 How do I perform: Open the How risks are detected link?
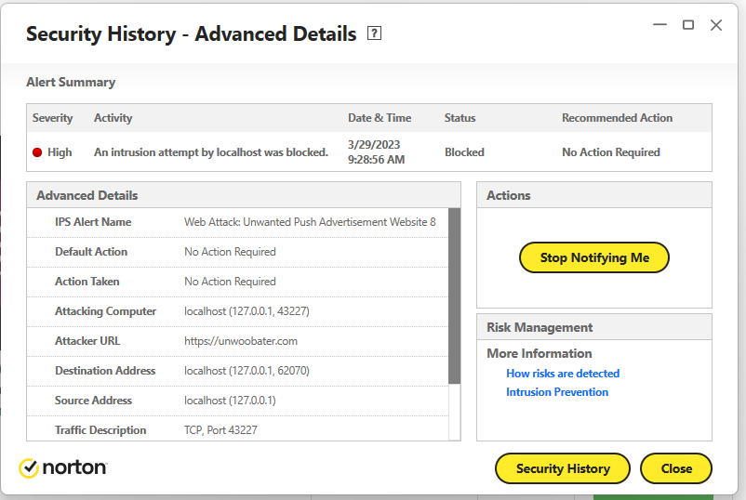click(562, 374)
